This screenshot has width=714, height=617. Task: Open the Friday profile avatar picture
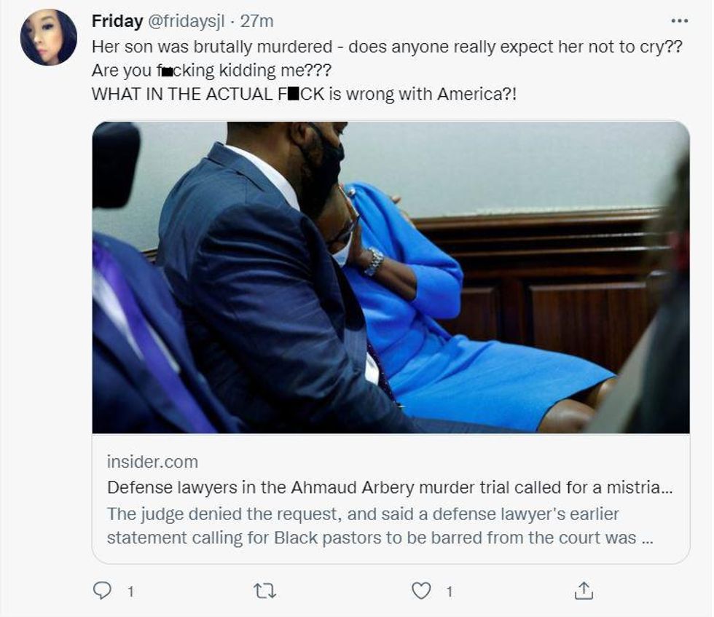coord(49,38)
